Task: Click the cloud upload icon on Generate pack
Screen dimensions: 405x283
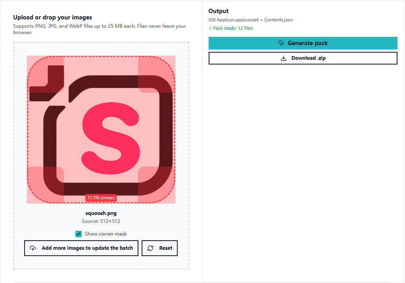Action: pos(281,43)
